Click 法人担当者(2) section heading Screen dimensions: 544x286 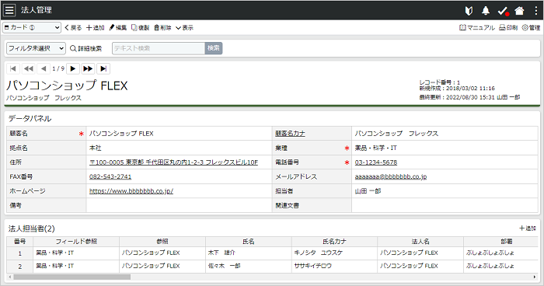tap(32, 228)
